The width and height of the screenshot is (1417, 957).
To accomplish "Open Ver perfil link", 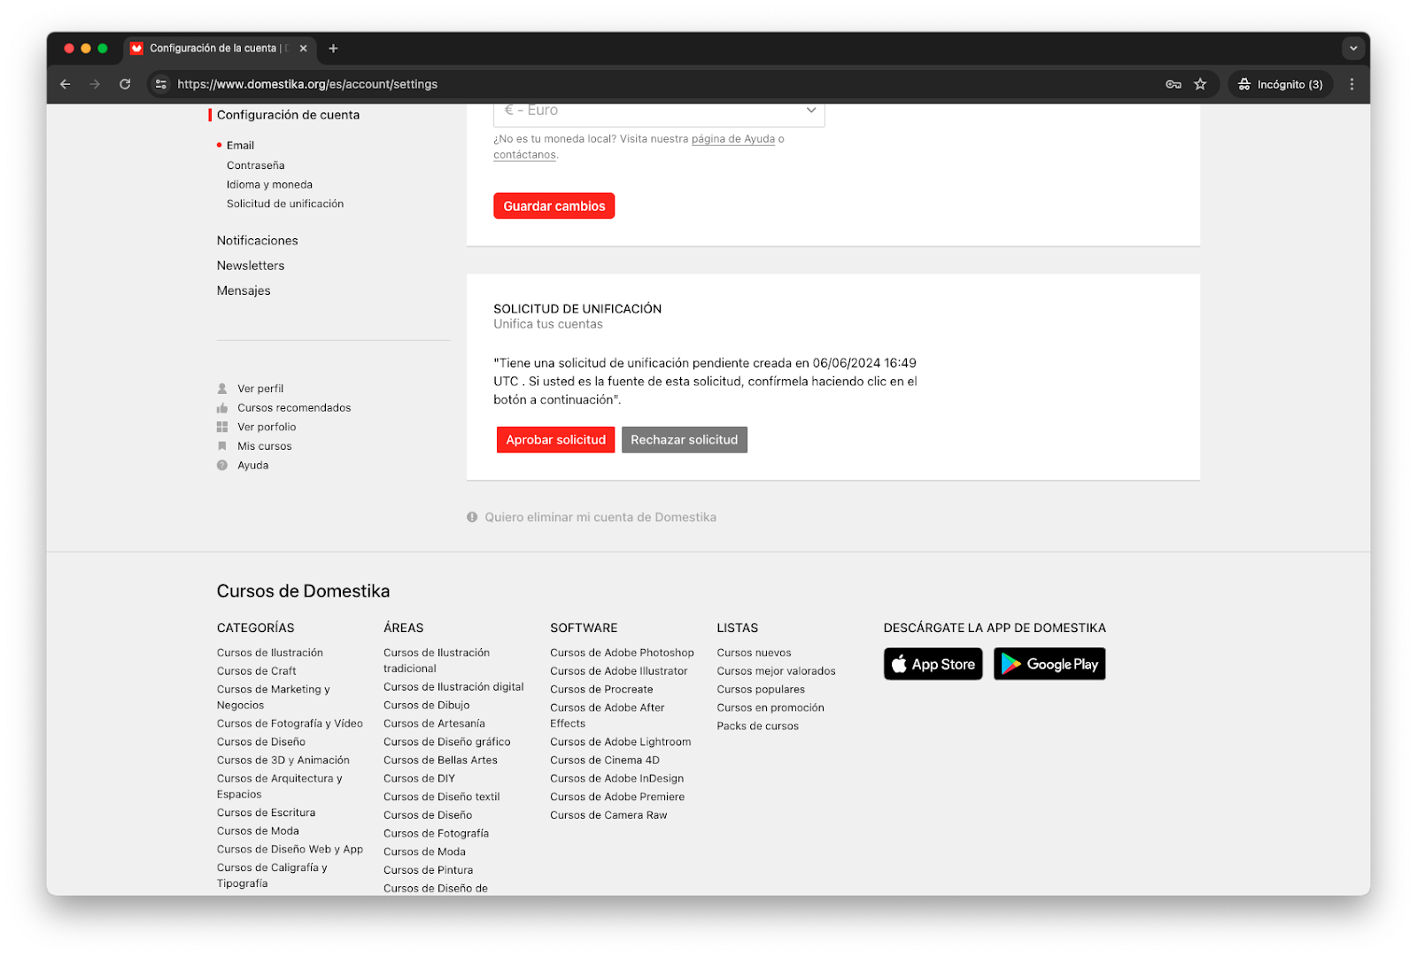I will point(260,389).
